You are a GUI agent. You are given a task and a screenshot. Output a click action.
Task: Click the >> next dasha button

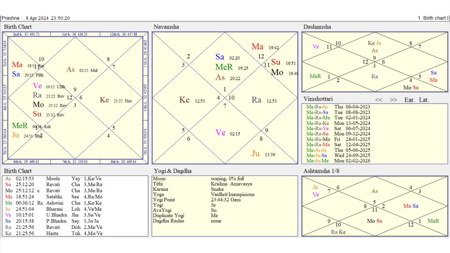393,100
